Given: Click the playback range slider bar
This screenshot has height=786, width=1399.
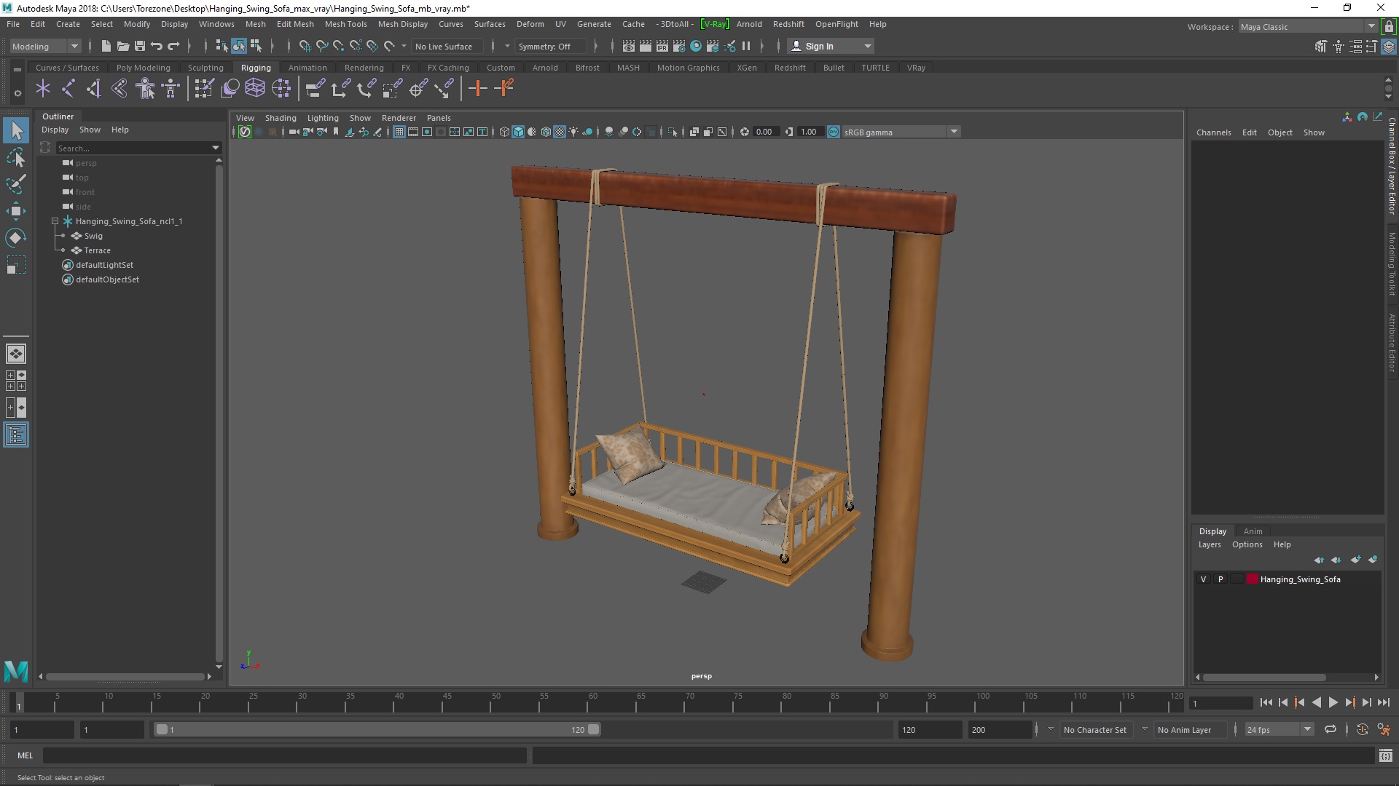Looking at the screenshot, I should pyautogui.click(x=377, y=729).
